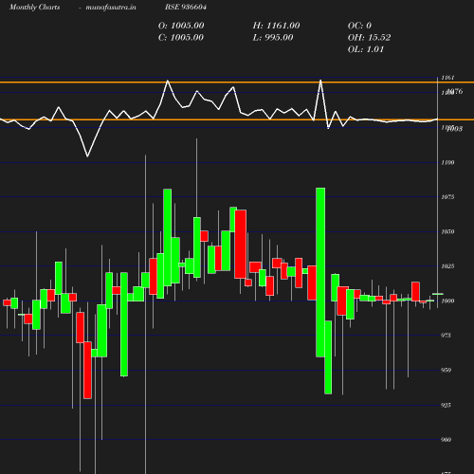Viewport: 474px width, 474px height.
Task: Click the 1025 price axis label
Action: (x=447, y=266)
